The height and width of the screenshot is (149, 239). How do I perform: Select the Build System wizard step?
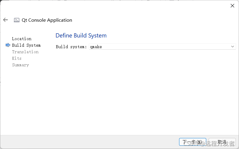point(26,45)
